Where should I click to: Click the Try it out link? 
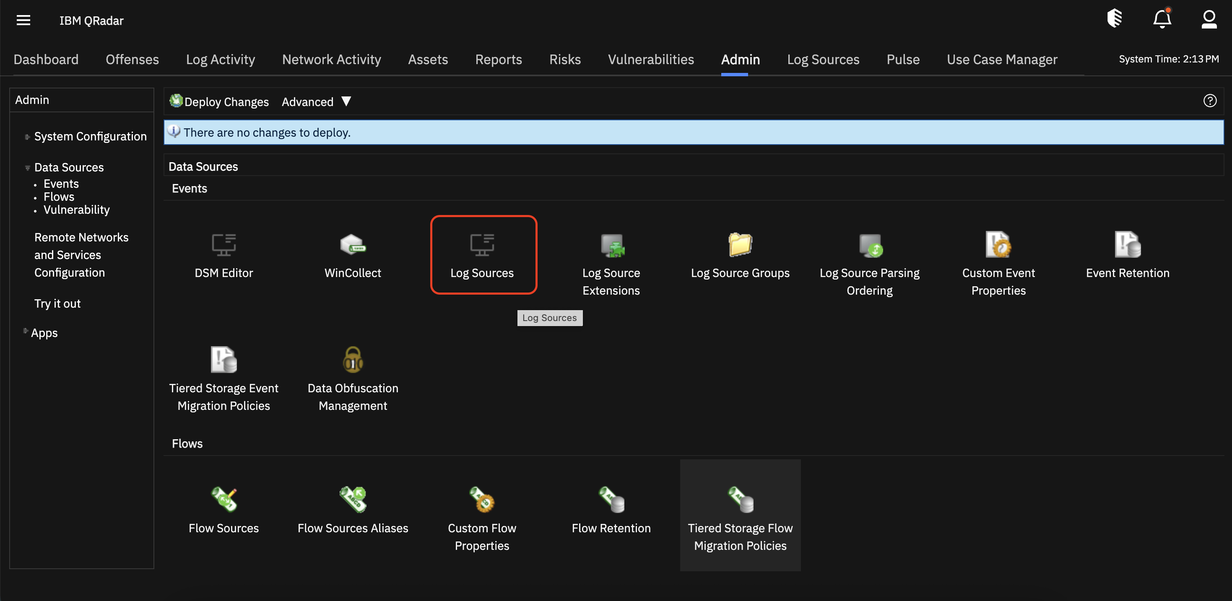(57, 303)
